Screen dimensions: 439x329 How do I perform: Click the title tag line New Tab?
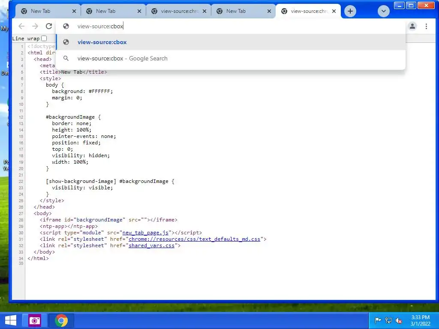73,72
